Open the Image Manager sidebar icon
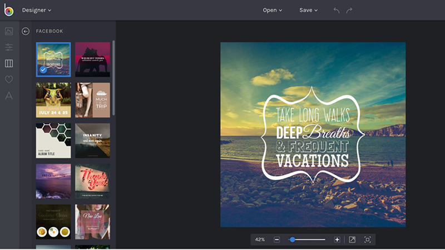 point(9,31)
